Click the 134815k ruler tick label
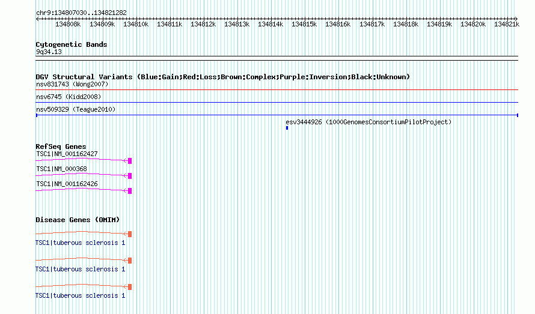This screenshot has width=535, height=314. [304, 24]
